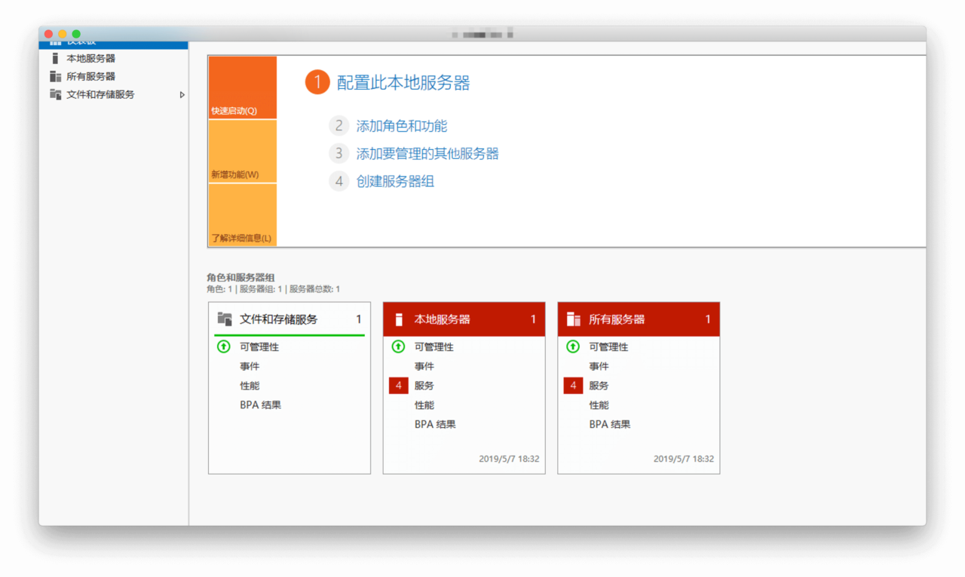Image resolution: width=965 pixels, height=577 pixels.
Task: Click the 本地服务器 sidebar server icon
Action: point(55,59)
